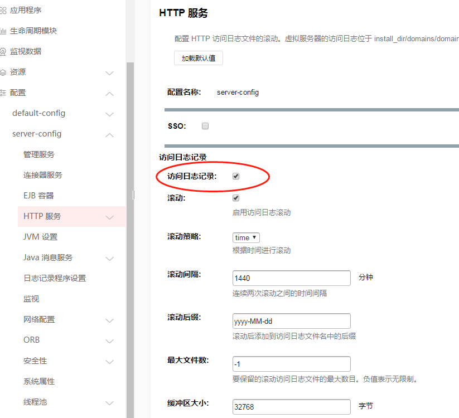Viewport: 459px width, 418px height.
Task: Click the 滚动后缀 yyyy-MM-dd field
Action: [x=291, y=321]
